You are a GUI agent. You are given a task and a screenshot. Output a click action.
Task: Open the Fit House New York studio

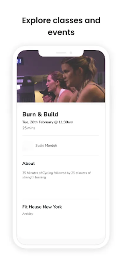[42, 207]
